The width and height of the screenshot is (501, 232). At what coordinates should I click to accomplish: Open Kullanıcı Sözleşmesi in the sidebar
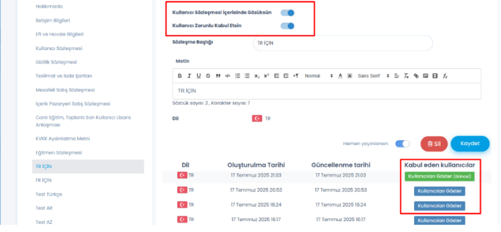pyautogui.click(x=59, y=49)
